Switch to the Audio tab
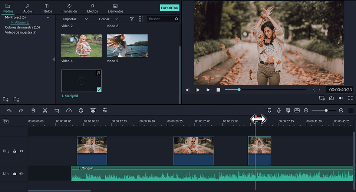Image resolution: width=356 pixels, height=192 pixels. tap(27, 9)
